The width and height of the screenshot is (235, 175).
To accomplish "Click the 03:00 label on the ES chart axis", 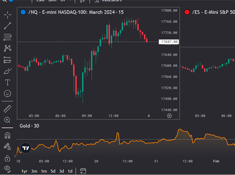I will [200, 116].
